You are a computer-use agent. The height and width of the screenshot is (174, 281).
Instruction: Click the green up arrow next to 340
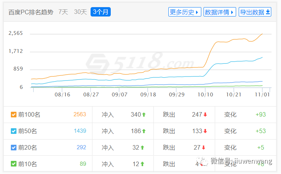tap(144, 115)
